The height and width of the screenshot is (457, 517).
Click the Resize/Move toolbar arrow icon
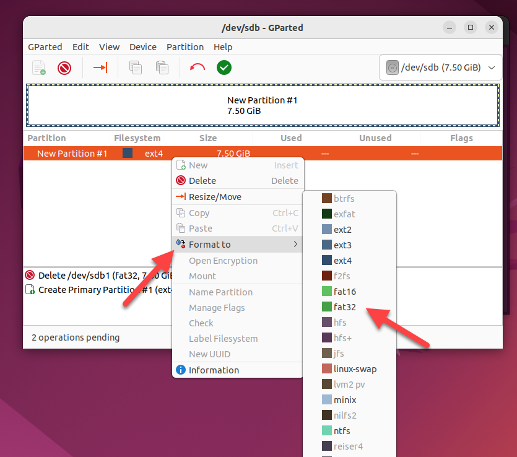pyautogui.click(x=100, y=67)
